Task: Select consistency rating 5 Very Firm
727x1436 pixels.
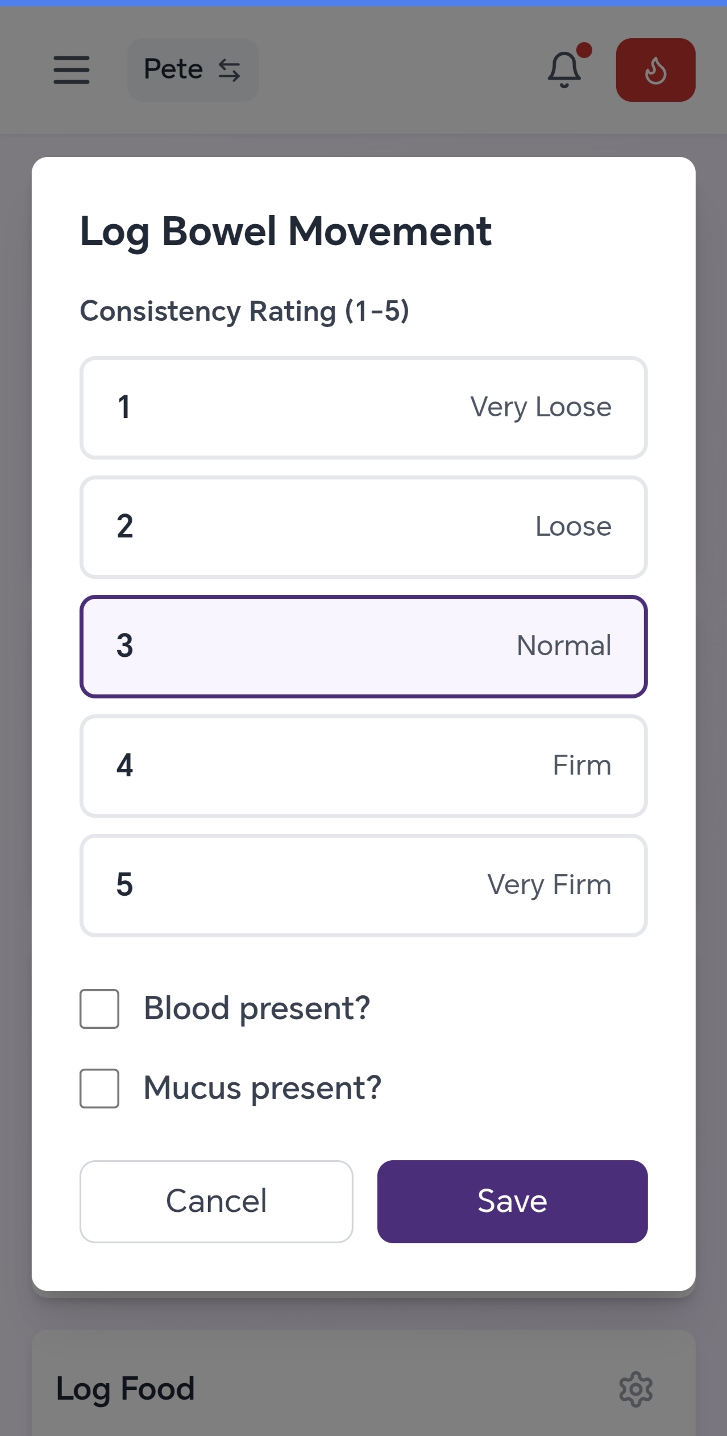Action: [363, 885]
